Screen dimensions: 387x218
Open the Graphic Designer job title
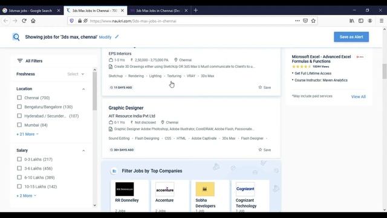126,108
